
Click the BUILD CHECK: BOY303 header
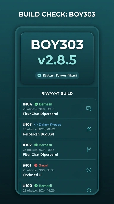point(57,14)
